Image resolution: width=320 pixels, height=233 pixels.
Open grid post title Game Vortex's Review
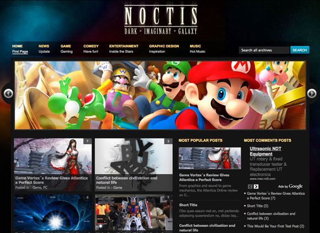[x=51, y=181]
